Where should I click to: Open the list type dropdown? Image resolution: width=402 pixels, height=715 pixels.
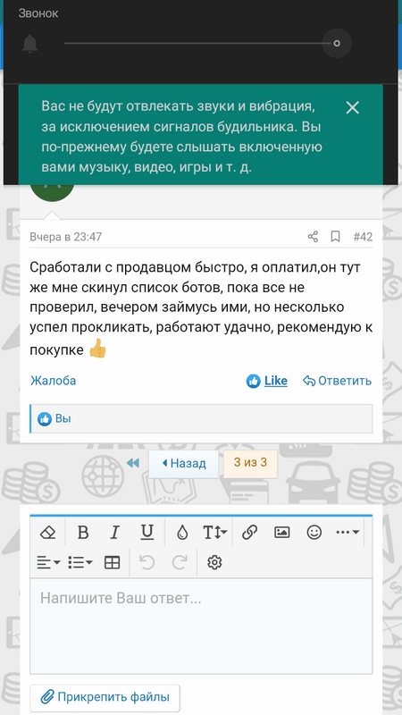[80, 563]
